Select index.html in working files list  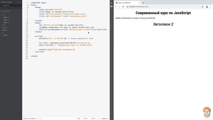click(x=6, y=5)
